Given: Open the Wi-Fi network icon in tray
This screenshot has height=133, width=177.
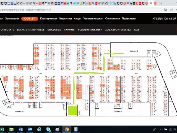Looking at the screenshot, I should (170, 129).
